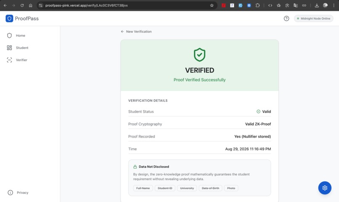Select Verifier in the sidebar
The image size is (339, 202).
tap(21, 60)
